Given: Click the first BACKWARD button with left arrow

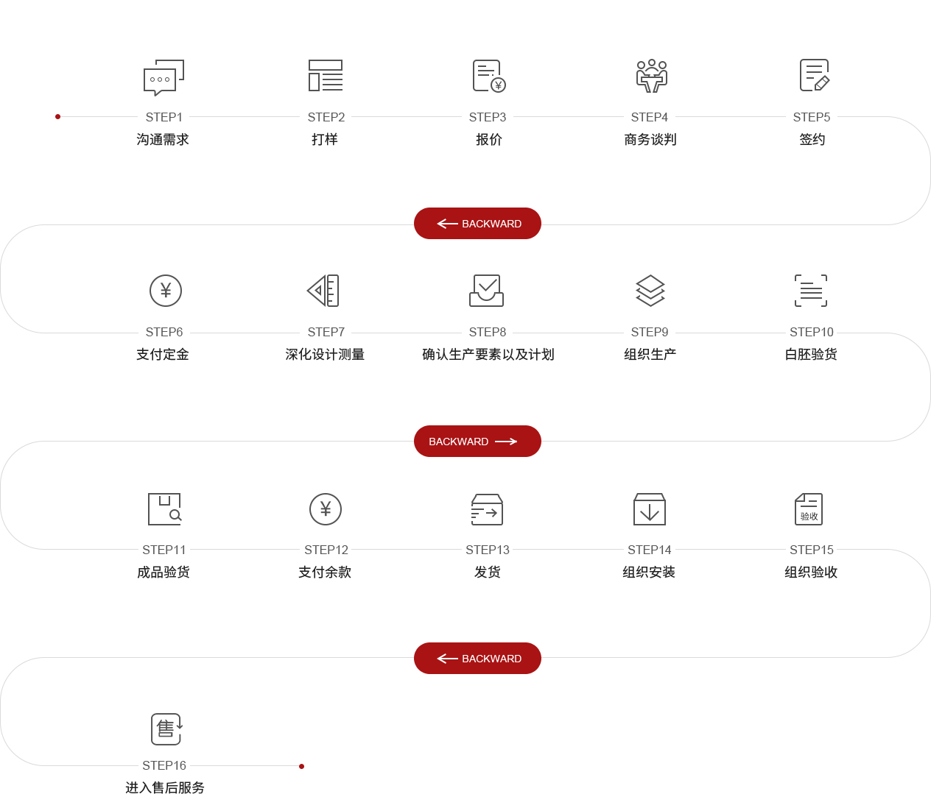Looking at the screenshot, I should (477, 224).
